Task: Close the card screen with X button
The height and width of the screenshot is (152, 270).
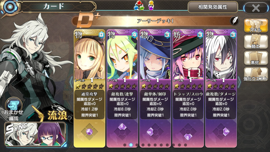Action: 256,8
